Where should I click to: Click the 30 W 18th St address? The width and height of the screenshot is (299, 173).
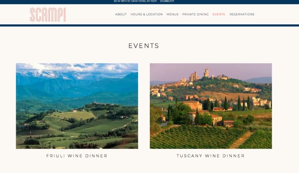coord(135,1)
